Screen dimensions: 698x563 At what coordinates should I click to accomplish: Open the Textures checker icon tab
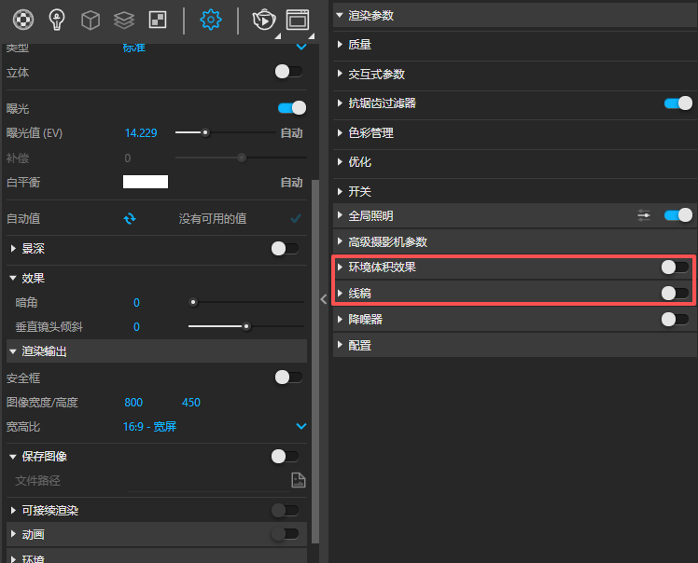[157, 19]
